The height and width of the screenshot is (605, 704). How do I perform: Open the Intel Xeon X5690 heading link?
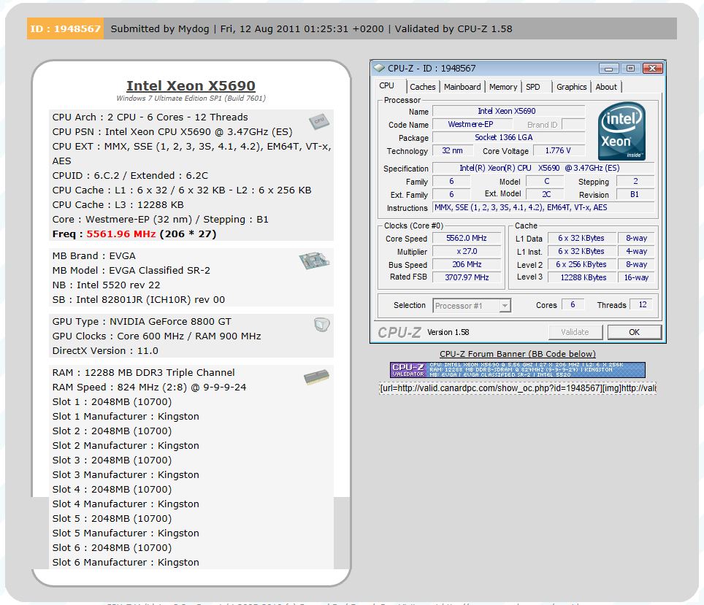191,85
